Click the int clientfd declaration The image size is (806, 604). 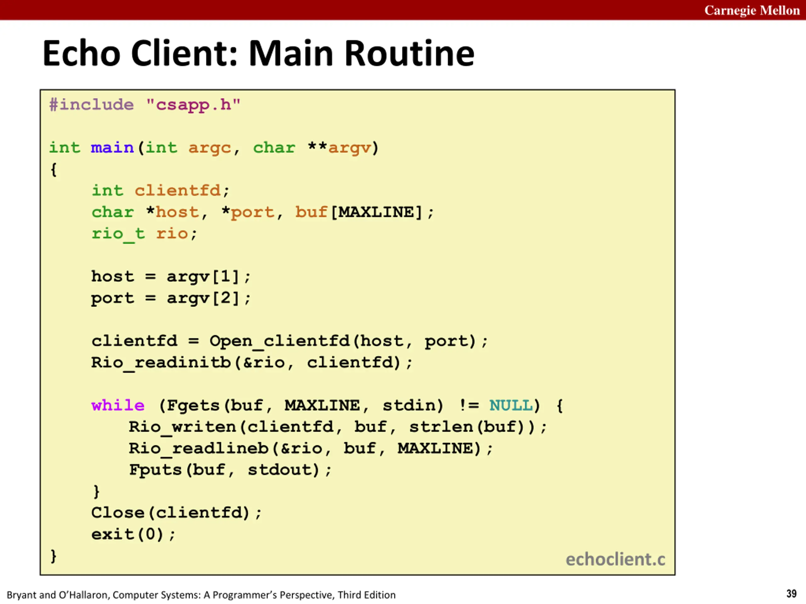coord(160,190)
